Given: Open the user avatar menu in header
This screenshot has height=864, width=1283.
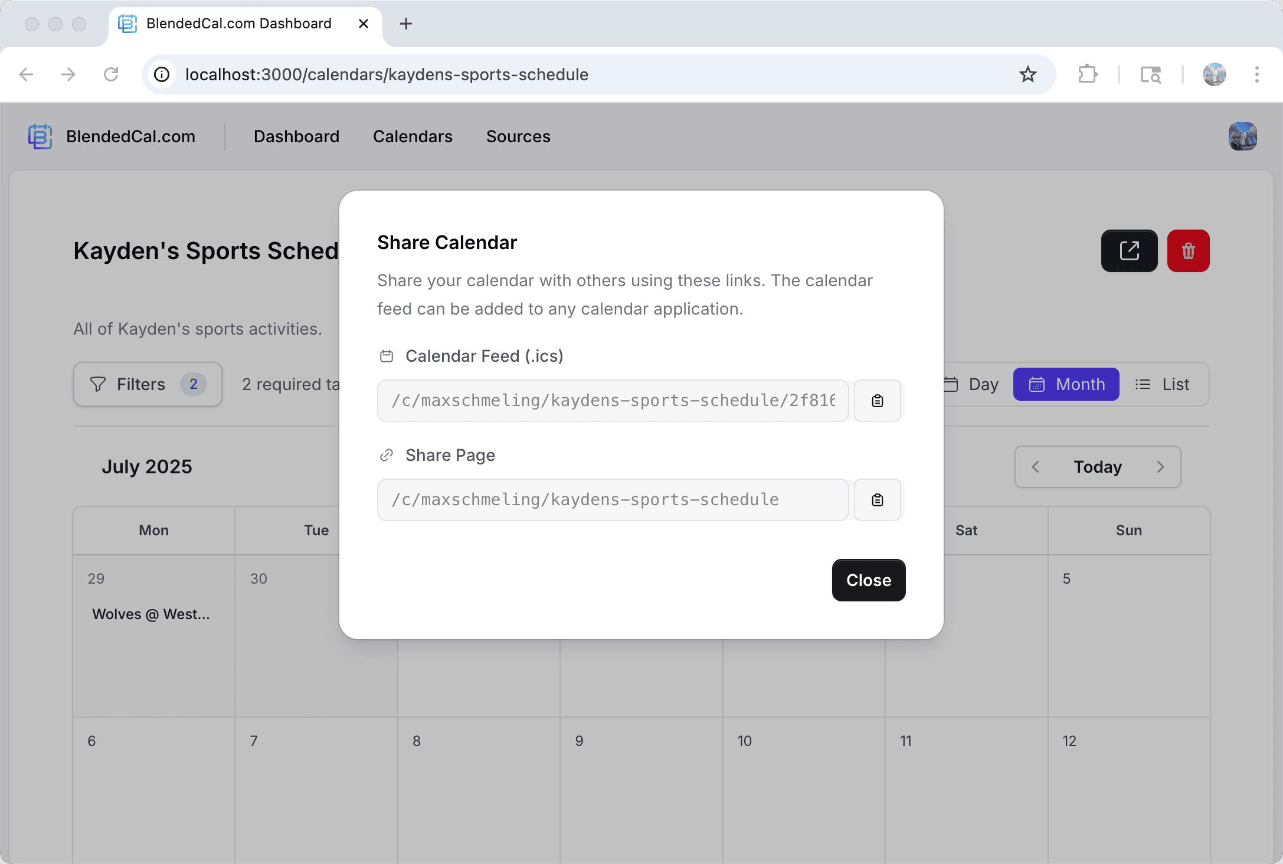Looking at the screenshot, I should tap(1242, 136).
